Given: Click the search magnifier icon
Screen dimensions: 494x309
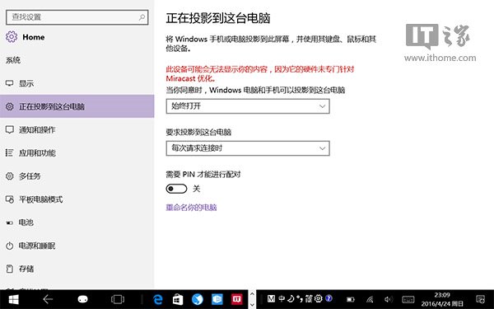Looking at the screenshot, I should pyautogui.click(x=142, y=17).
